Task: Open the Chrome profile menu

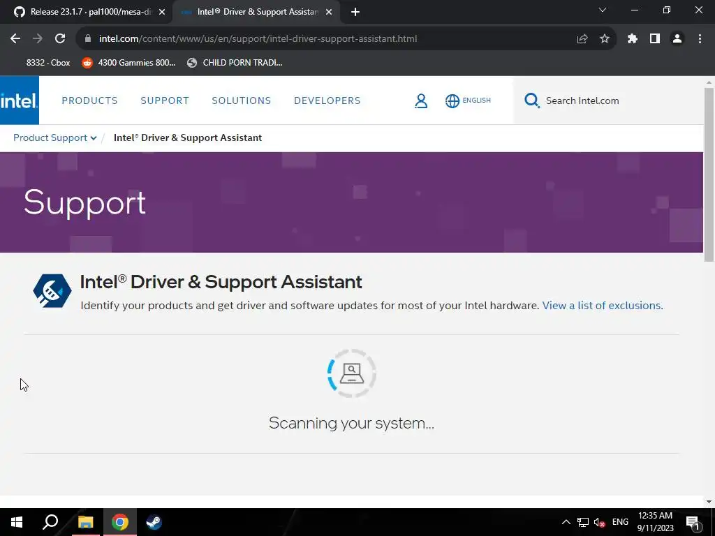Action: [x=677, y=39]
